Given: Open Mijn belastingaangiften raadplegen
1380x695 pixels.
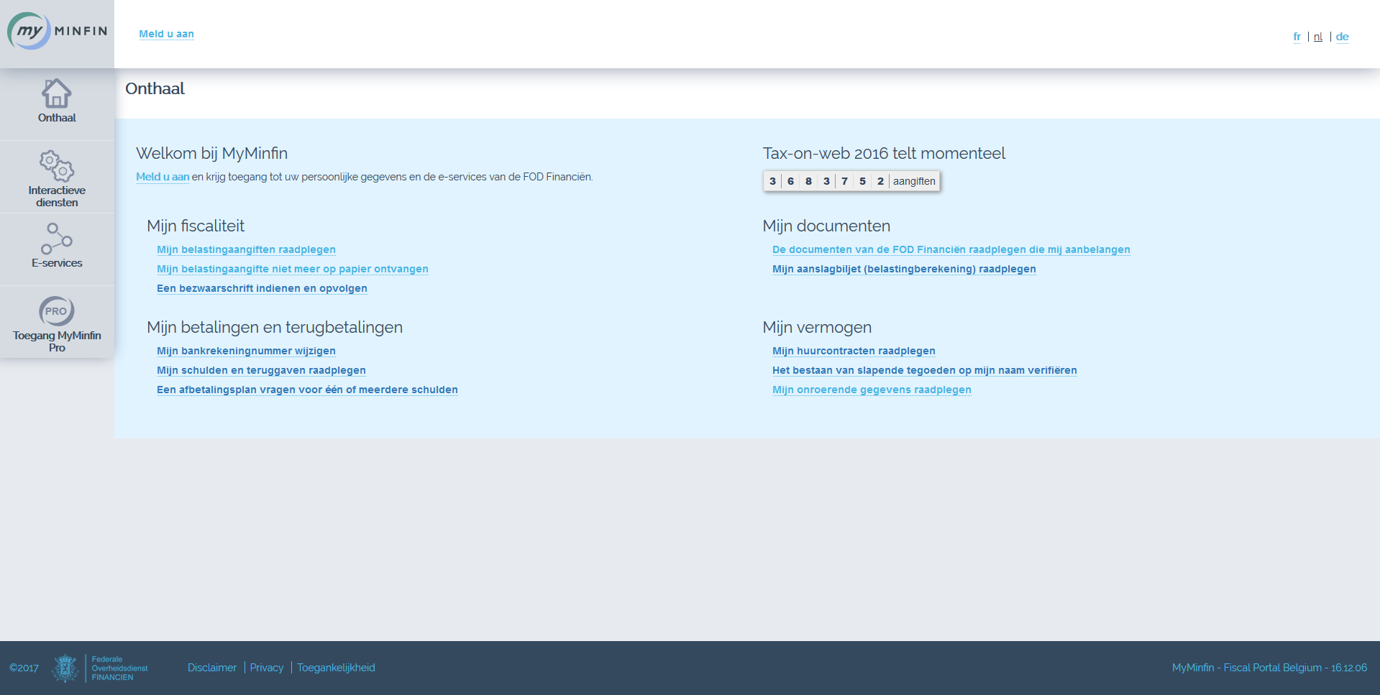Looking at the screenshot, I should (x=246, y=249).
